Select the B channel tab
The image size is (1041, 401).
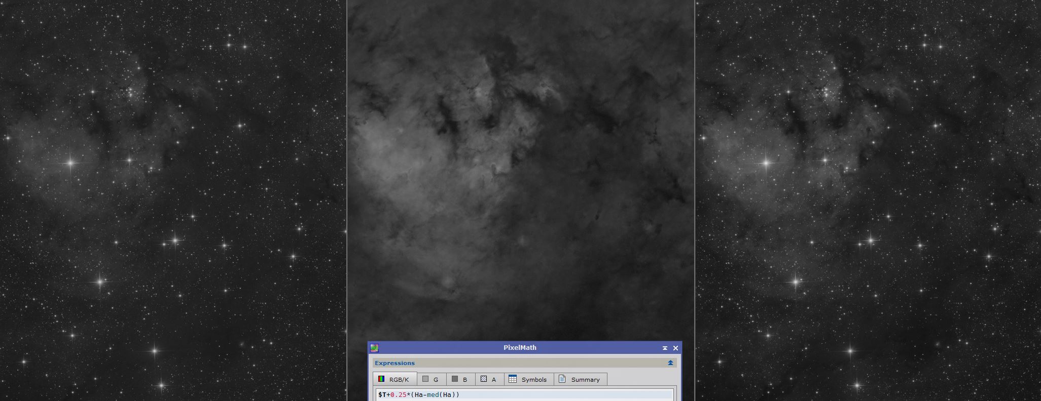pos(460,379)
